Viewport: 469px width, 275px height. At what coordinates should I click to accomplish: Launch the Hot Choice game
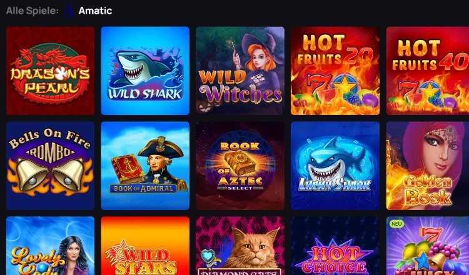pos(335,246)
